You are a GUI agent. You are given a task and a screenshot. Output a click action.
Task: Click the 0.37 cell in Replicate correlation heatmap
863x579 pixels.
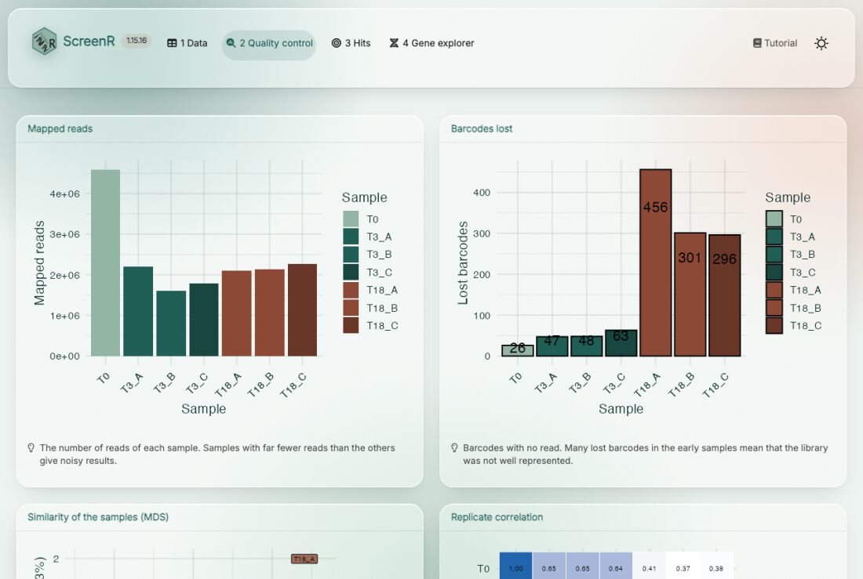tap(683, 566)
